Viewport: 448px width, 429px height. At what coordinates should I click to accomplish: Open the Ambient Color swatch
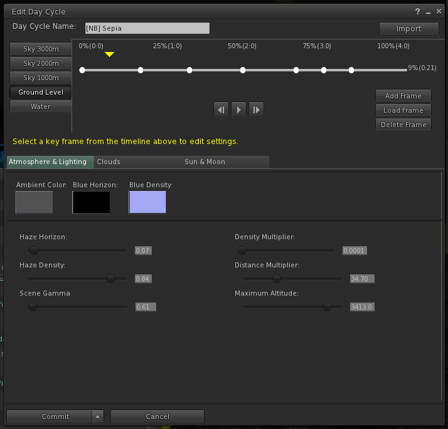[x=35, y=202]
